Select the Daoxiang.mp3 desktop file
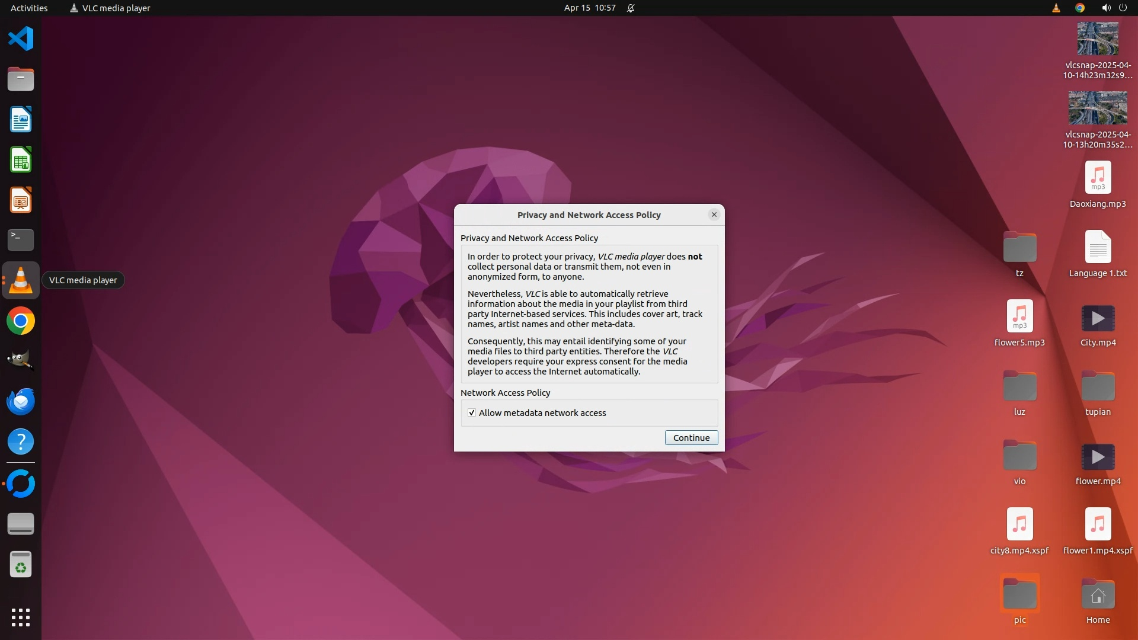Image resolution: width=1138 pixels, height=640 pixels. [1098, 178]
